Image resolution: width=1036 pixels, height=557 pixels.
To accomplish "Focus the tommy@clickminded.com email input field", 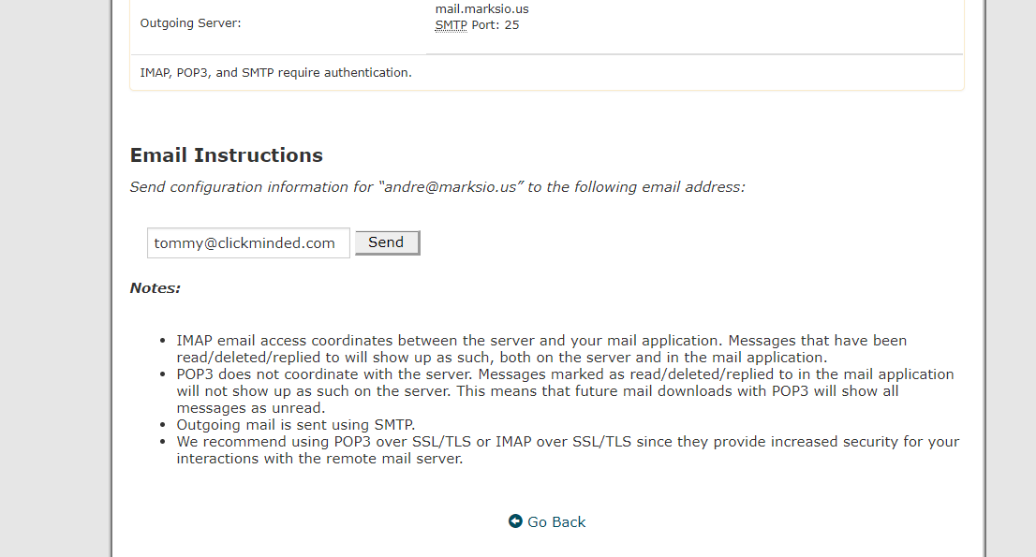I will pyautogui.click(x=248, y=243).
